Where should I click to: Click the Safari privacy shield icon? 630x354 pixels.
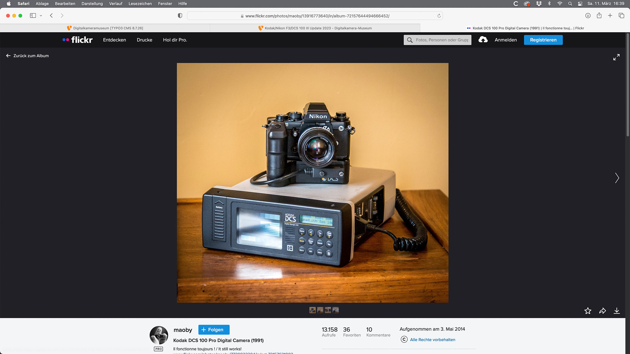click(x=180, y=16)
